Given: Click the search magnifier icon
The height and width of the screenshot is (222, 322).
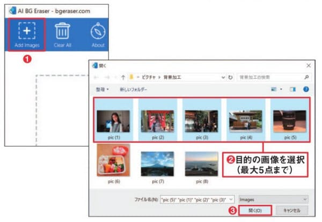Looking at the screenshot, I should [x=306, y=77].
